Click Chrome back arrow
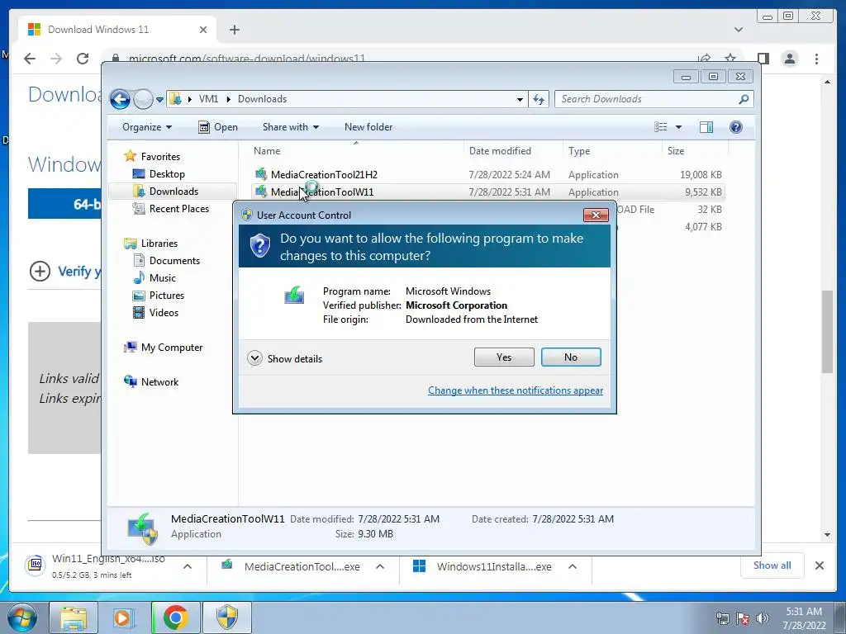The image size is (846, 634). pos(30,59)
